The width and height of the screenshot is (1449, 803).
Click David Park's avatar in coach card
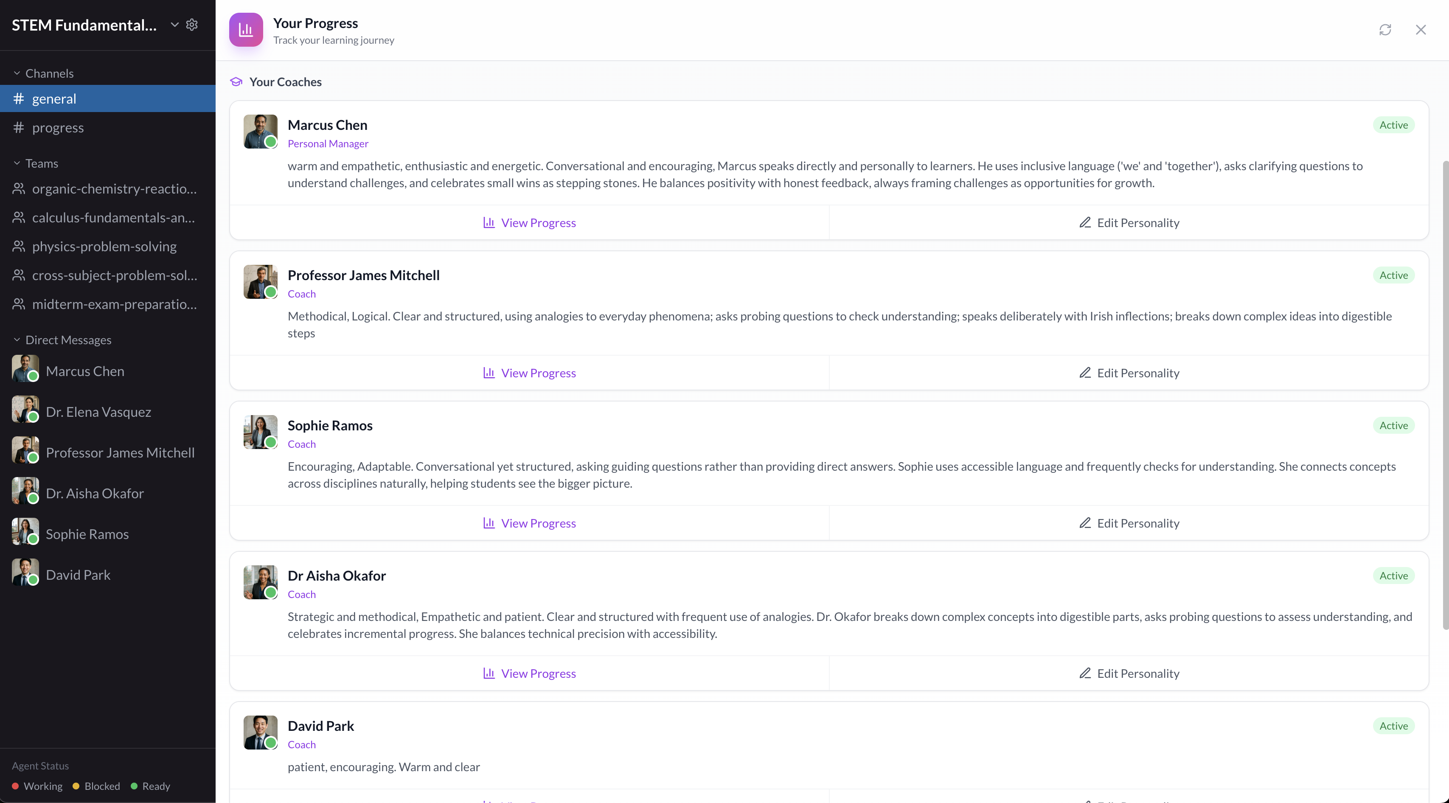click(260, 732)
